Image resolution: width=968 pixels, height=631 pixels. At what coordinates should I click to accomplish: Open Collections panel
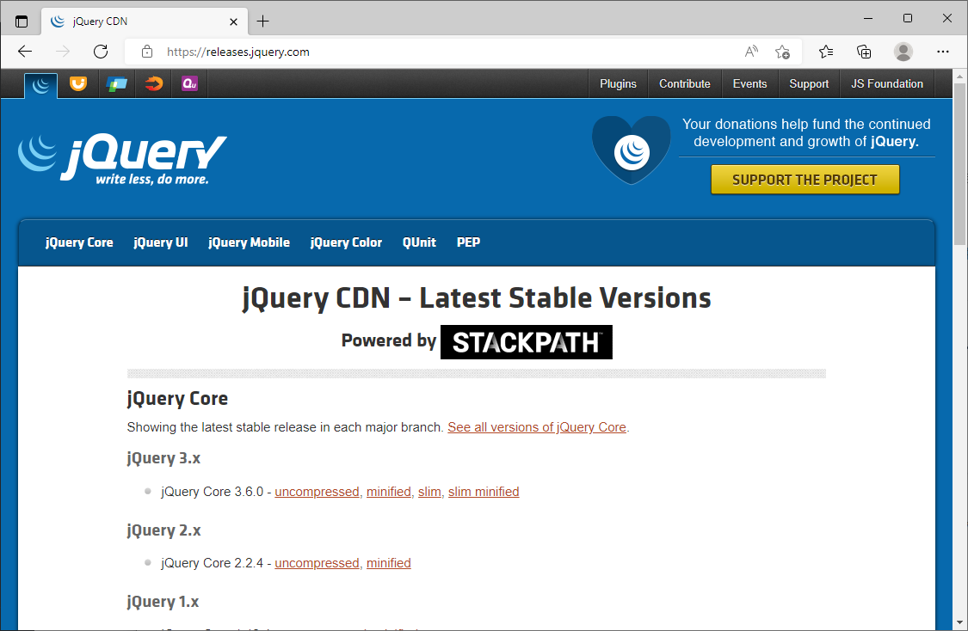coord(864,52)
